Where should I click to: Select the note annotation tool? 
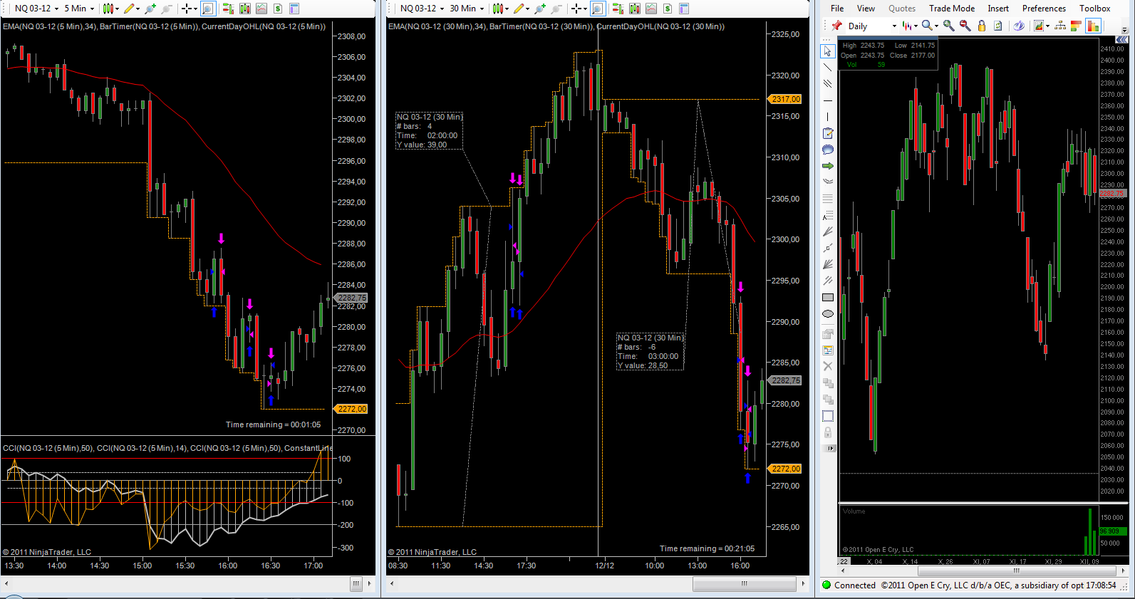coord(827,133)
